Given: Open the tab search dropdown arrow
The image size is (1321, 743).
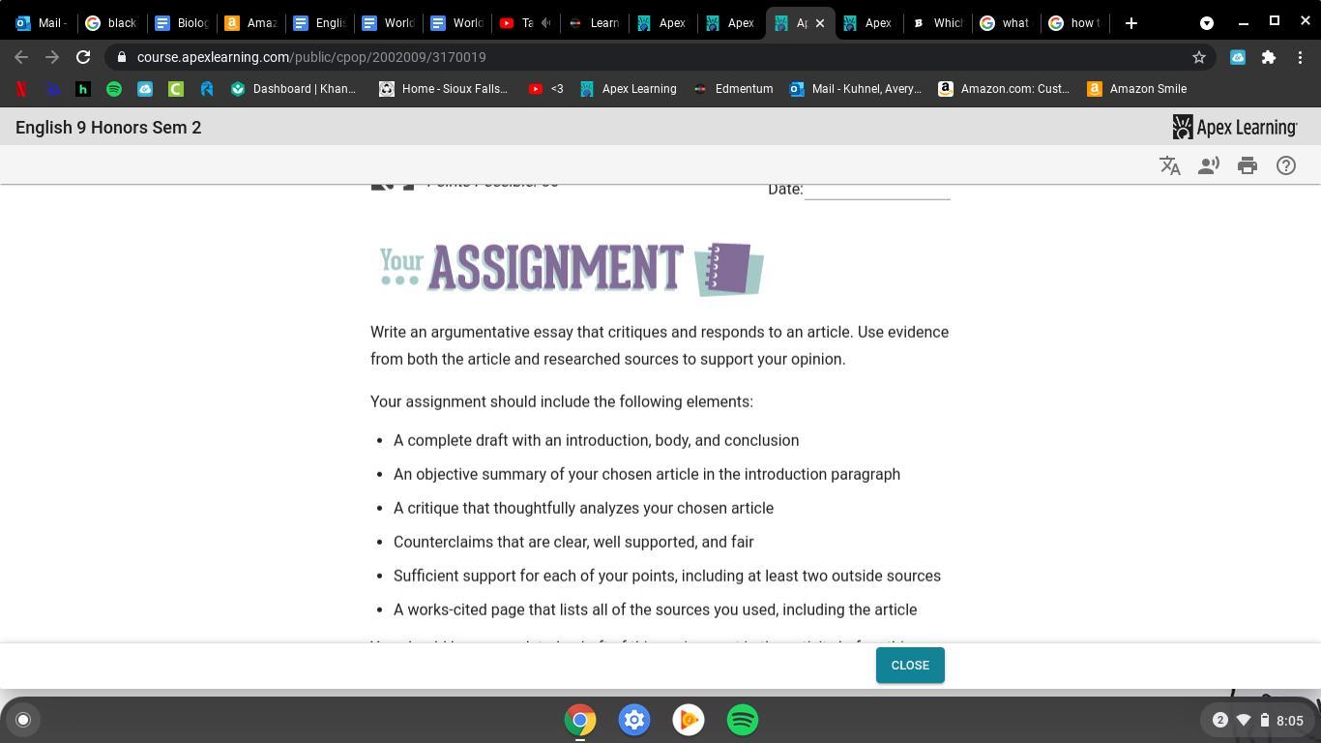Looking at the screenshot, I should pyautogui.click(x=1207, y=22).
